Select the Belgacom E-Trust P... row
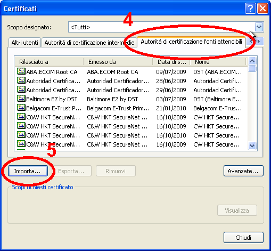 [132, 108]
